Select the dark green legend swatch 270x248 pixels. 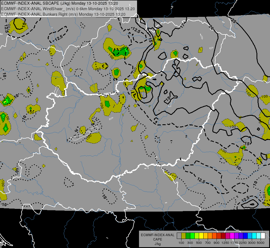[188, 236]
